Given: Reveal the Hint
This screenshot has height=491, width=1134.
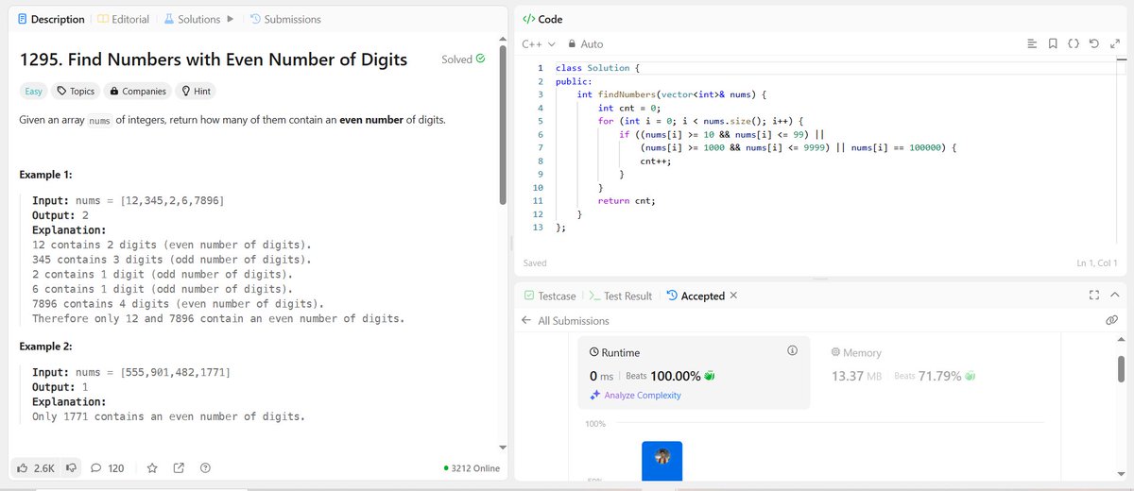Looking at the screenshot, I should [197, 92].
